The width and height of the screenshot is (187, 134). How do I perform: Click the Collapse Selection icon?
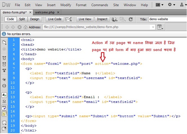pyautogui.click(x=4, y=64)
